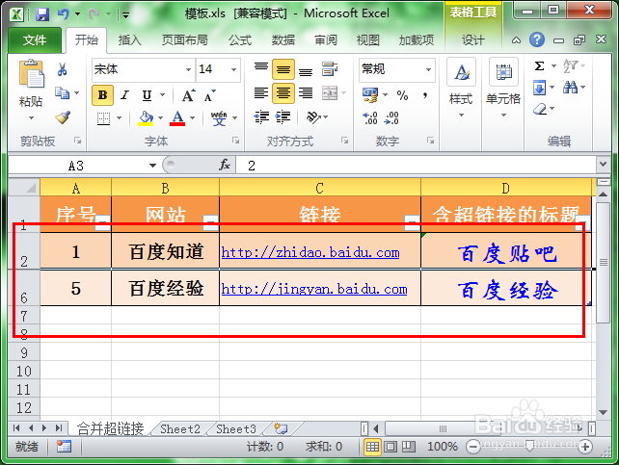Align text to the right
This screenshot has height=465, width=619.
pos(305,93)
